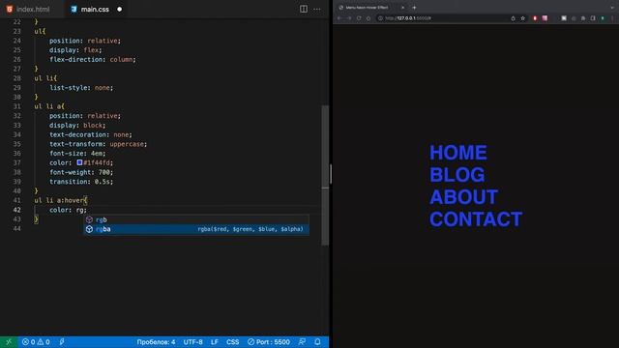The height and width of the screenshot is (348, 619).
Task: Click the 'display: block;' line
Action: pyautogui.click(x=77, y=125)
